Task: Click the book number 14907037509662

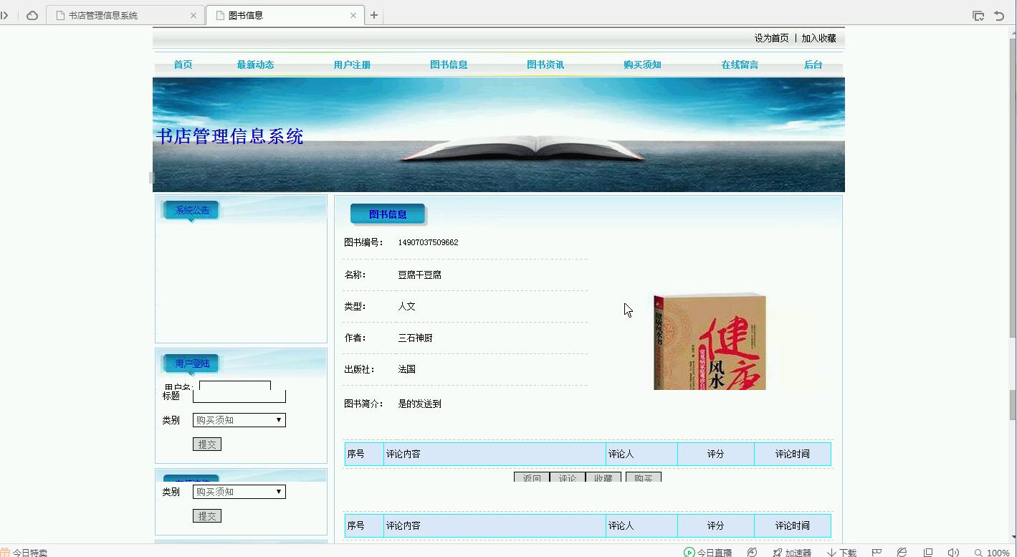Action: 428,243
